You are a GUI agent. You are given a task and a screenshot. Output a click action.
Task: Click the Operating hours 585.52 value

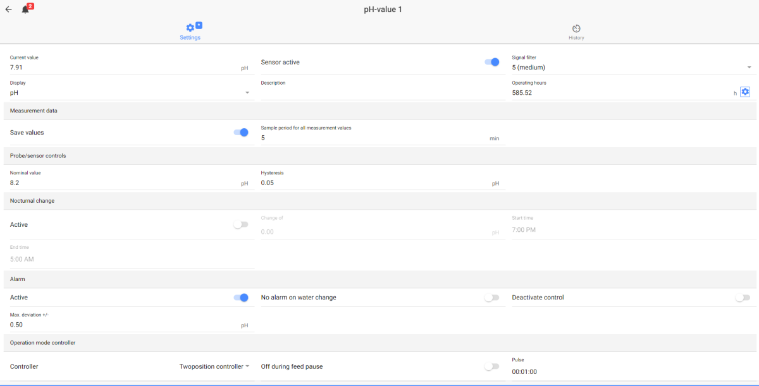(x=522, y=93)
